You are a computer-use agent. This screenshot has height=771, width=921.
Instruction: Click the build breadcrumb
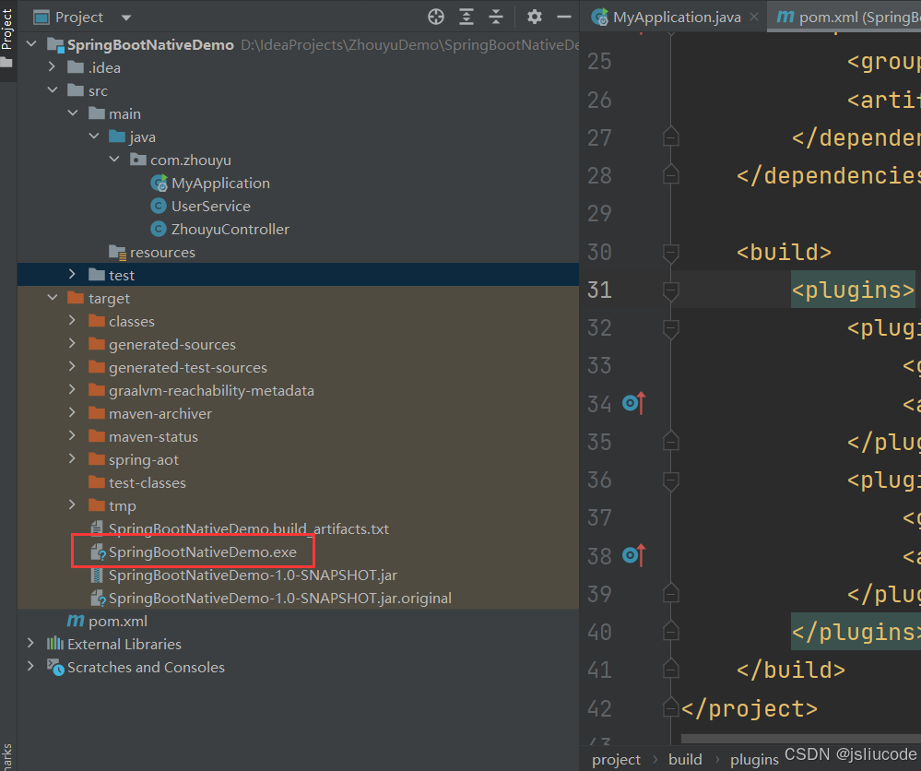[685, 759]
